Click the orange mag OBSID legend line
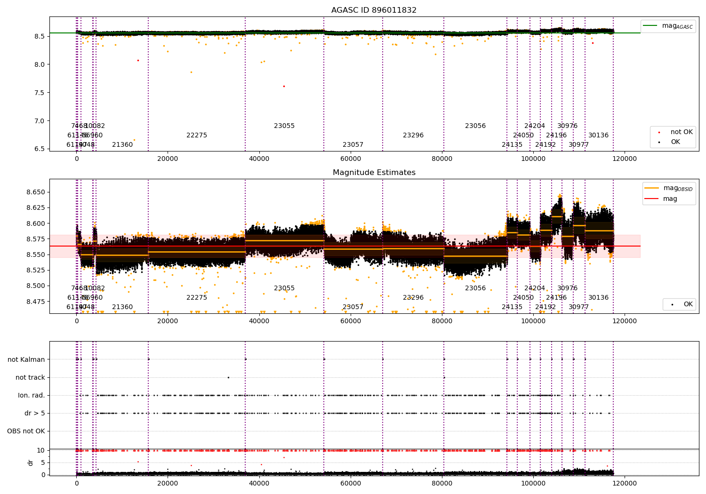The width and height of the screenshot is (706, 494). 652,188
